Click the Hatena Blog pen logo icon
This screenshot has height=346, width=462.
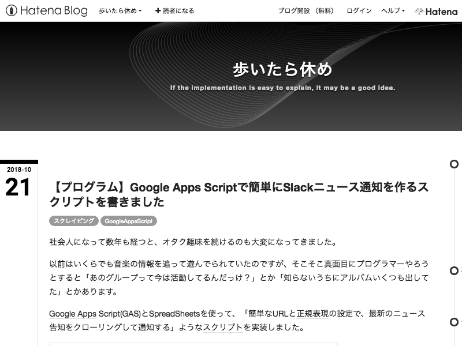tap(11, 10)
